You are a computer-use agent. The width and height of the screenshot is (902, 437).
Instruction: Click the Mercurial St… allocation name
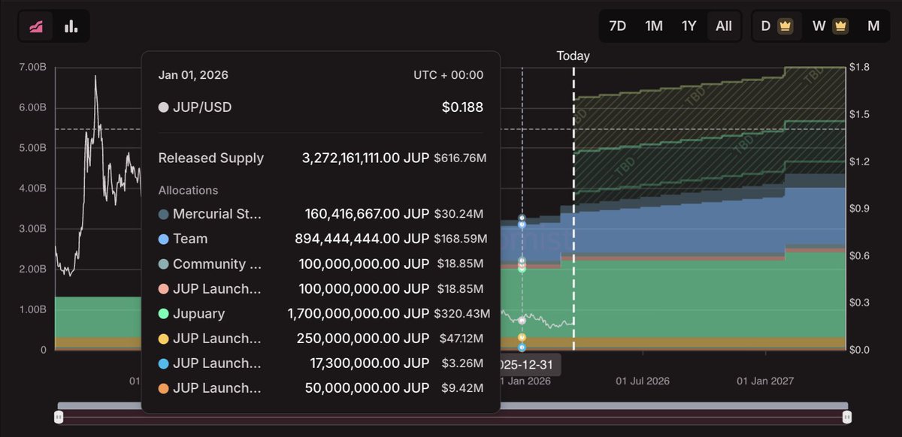(217, 214)
